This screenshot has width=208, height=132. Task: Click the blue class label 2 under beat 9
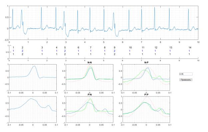(114, 51)
